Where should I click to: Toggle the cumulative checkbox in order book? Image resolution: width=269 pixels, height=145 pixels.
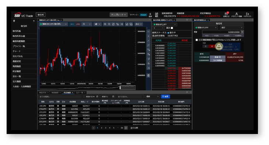pyautogui.click(x=172, y=28)
